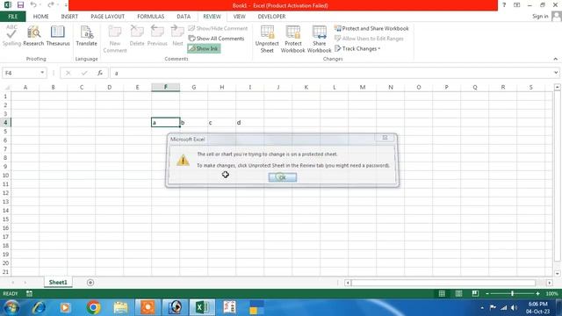
Task: Click the Share Workbook icon
Action: coord(319,39)
